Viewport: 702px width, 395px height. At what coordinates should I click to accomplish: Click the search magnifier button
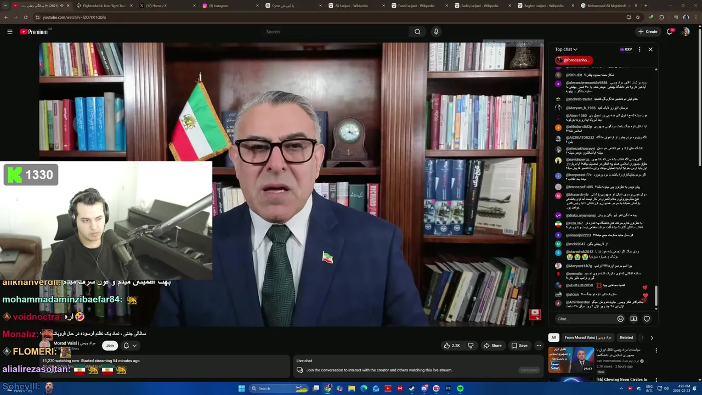[x=417, y=32]
